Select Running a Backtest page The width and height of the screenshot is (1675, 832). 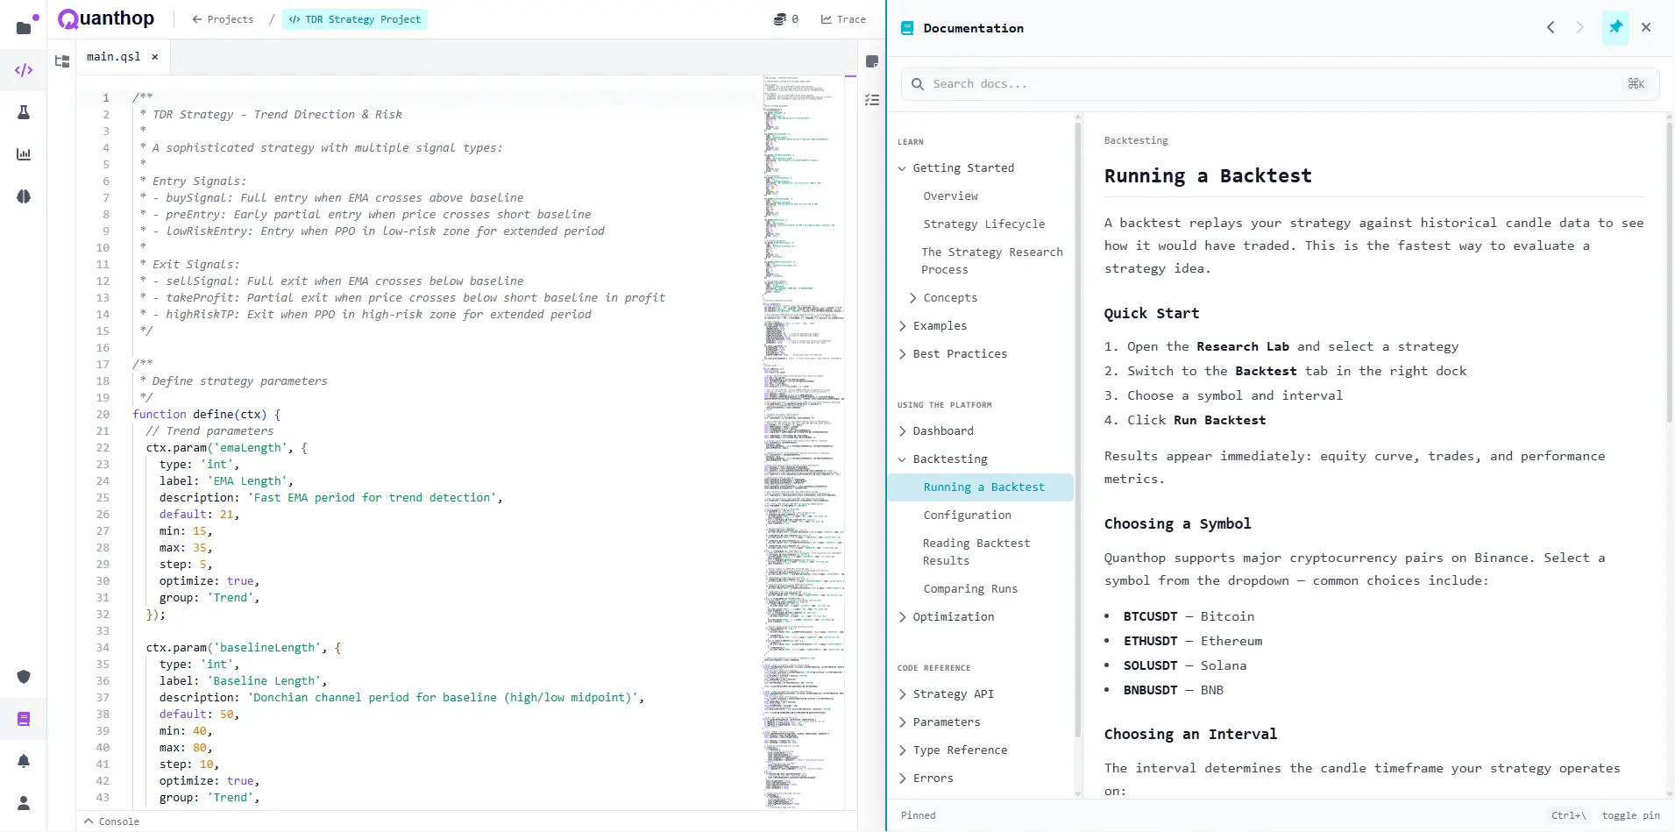click(981, 487)
